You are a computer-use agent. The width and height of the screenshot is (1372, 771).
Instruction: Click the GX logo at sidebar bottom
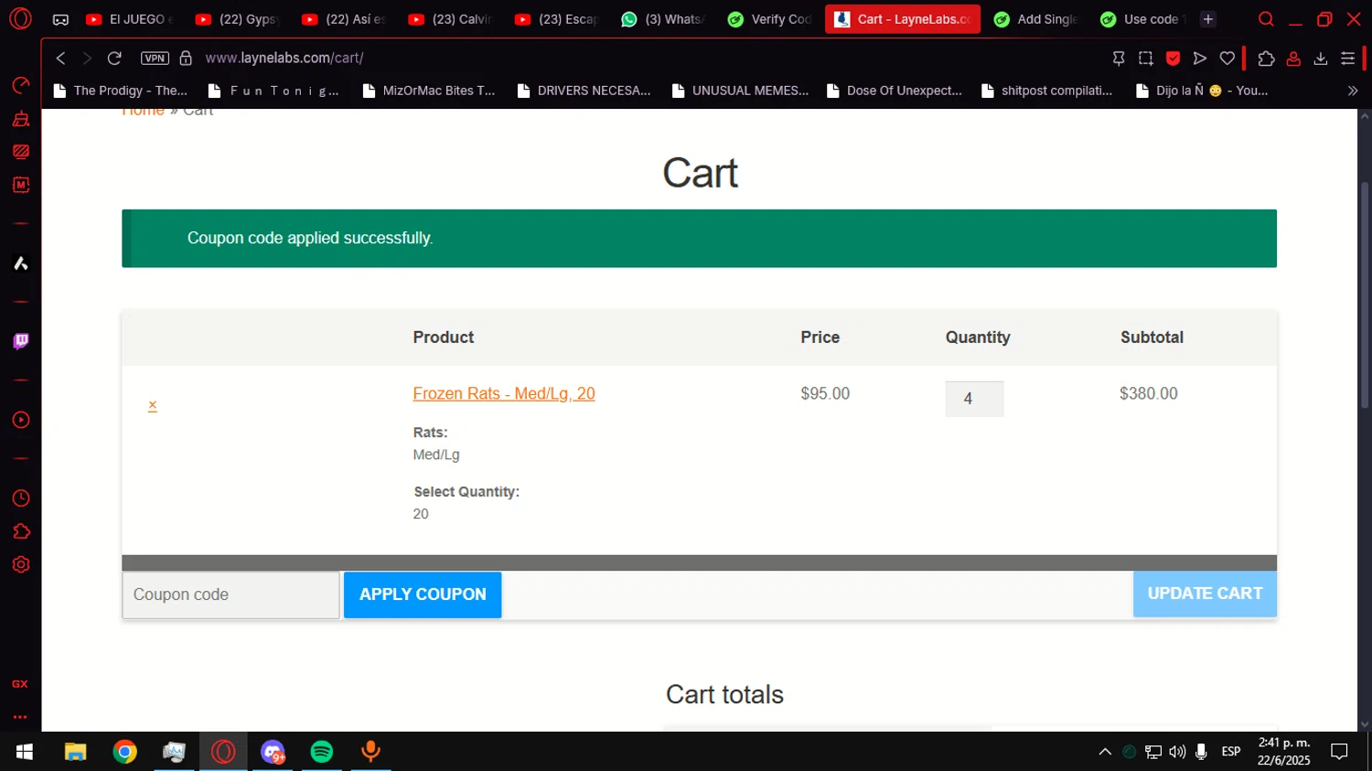(20, 684)
